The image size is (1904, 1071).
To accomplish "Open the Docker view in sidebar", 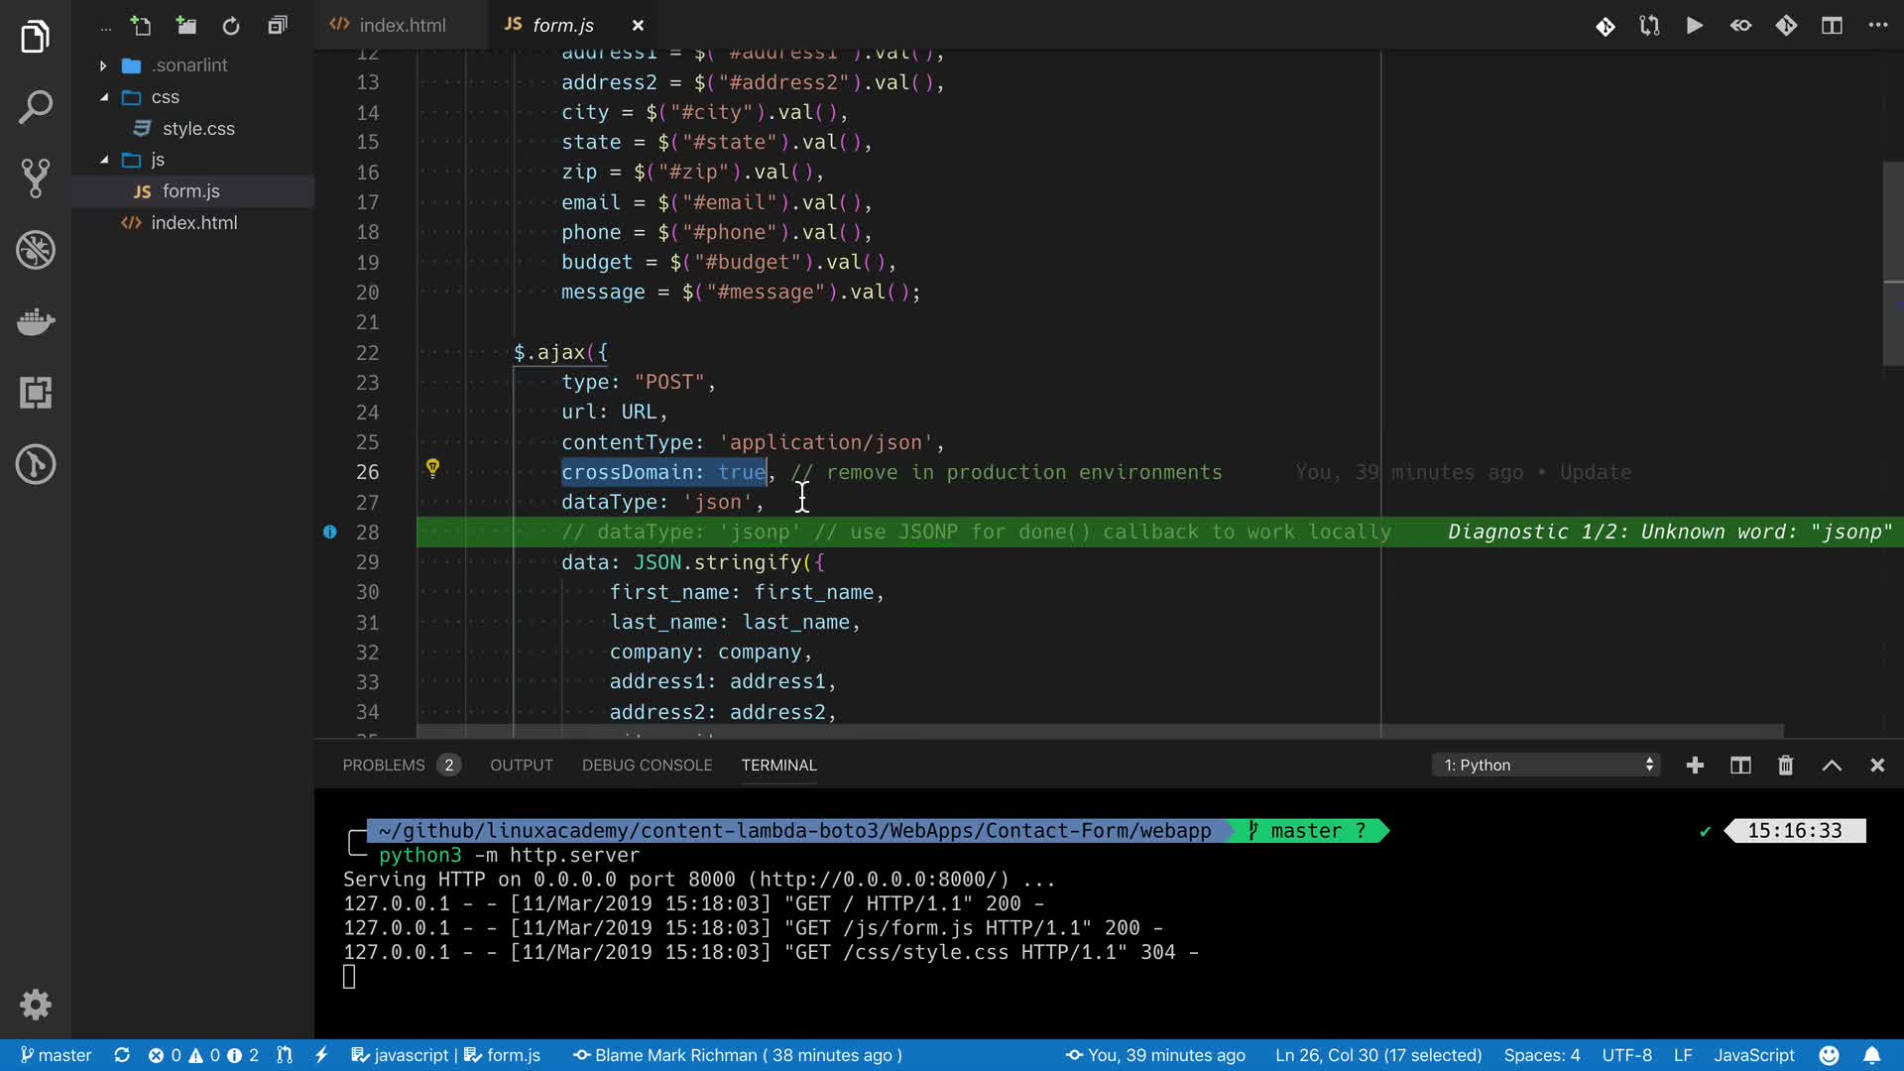I will (x=36, y=321).
